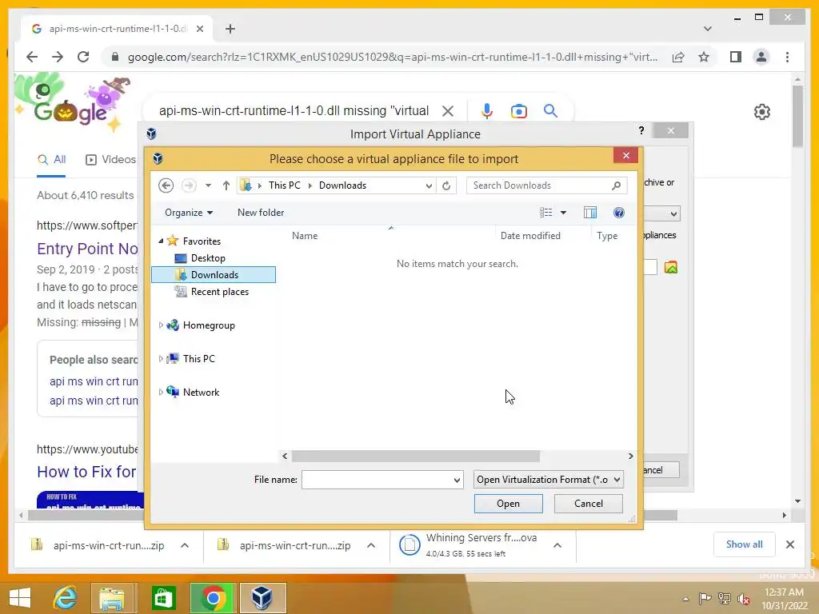Click Google voice search microphone
Screen dimensions: 819x614
click(x=487, y=111)
